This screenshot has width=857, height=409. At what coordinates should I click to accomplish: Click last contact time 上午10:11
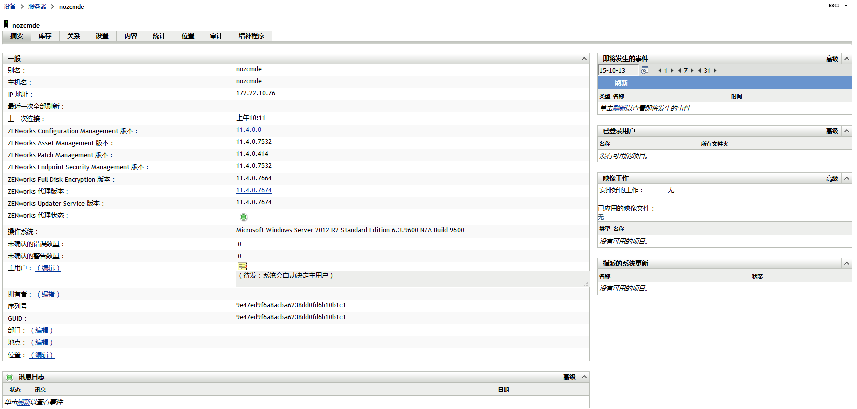pyautogui.click(x=251, y=118)
